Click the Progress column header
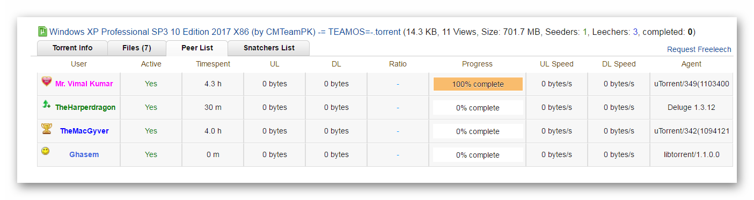This screenshot has width=754, height=200. [477, 64]
